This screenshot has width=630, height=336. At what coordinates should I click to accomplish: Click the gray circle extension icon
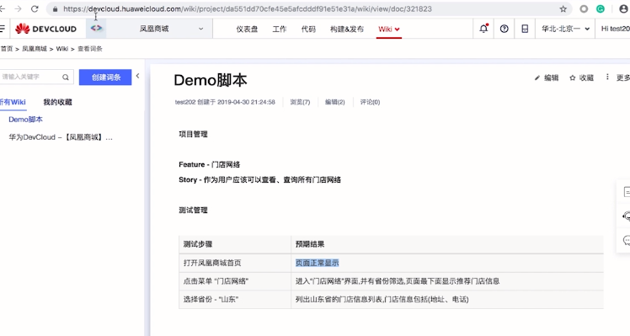click(584, 8)
